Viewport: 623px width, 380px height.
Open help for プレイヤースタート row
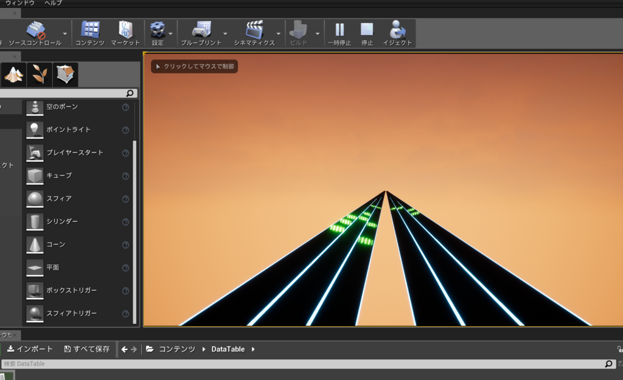coord(125,153)
